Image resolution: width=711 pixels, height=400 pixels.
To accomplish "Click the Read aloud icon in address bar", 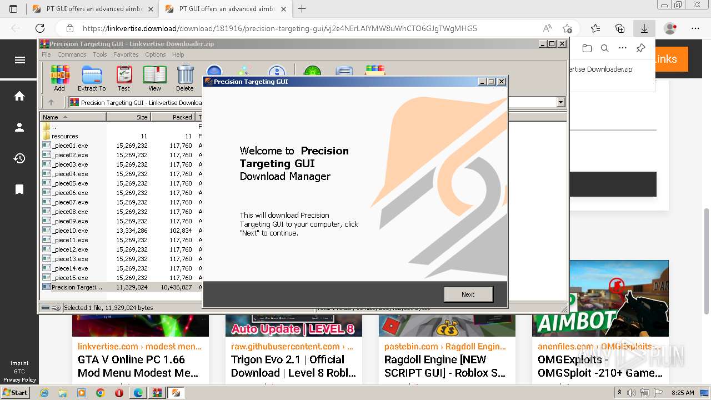I will tap(547, 28).
